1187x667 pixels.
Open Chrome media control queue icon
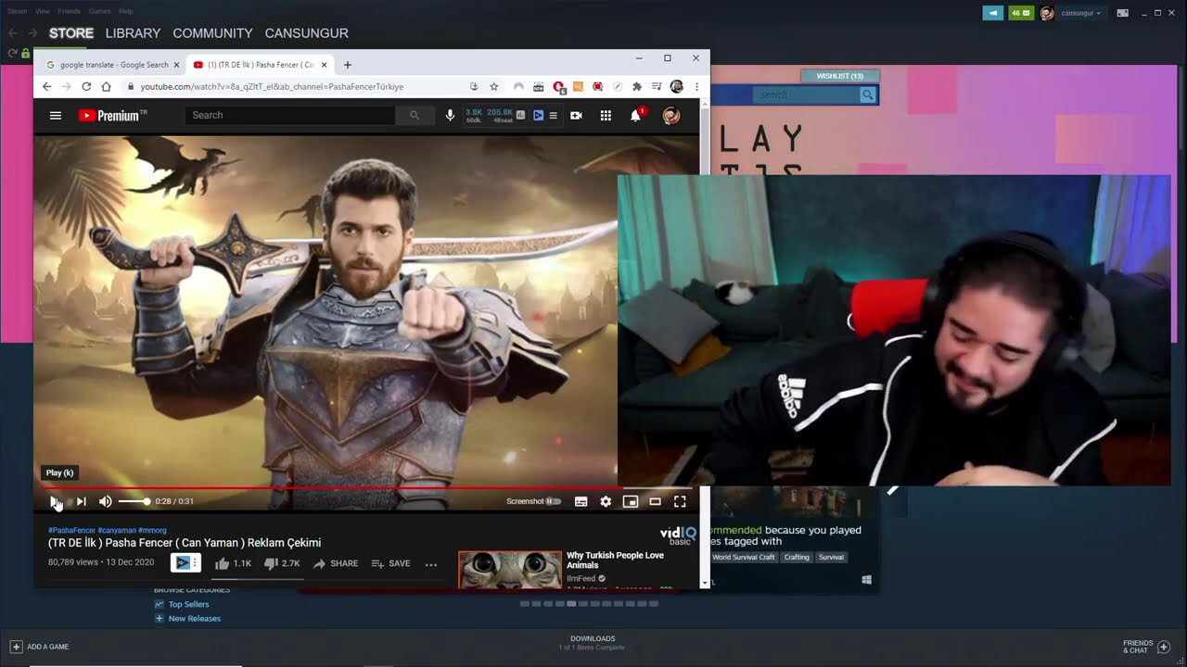(657, 86)
